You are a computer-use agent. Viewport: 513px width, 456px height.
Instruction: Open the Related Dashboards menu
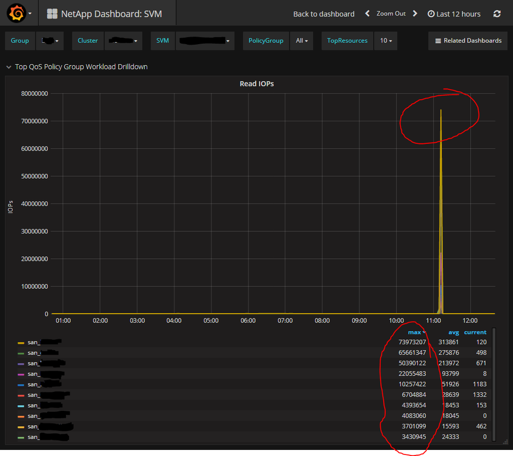[468, 41]
